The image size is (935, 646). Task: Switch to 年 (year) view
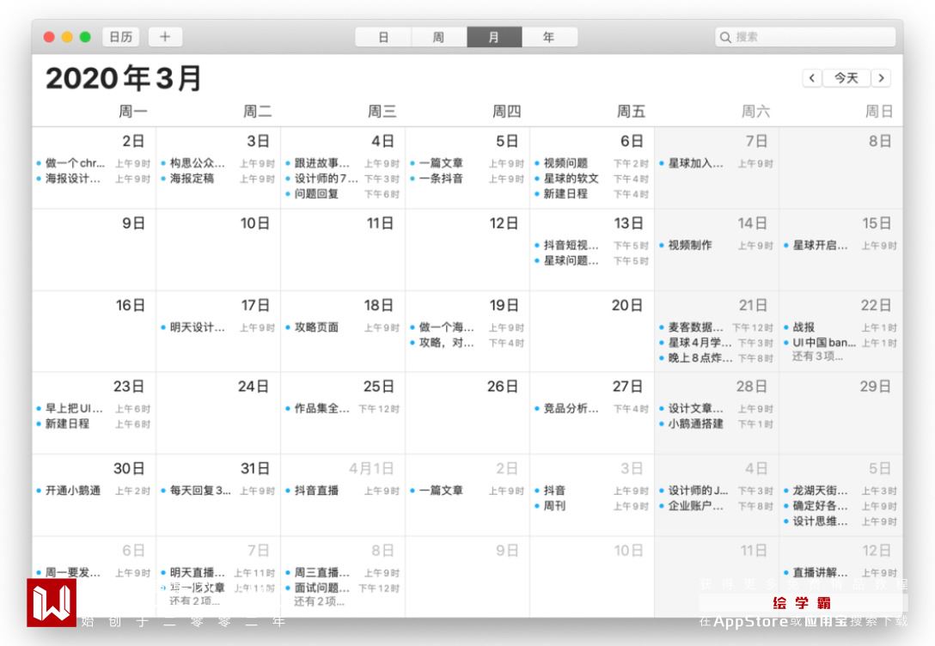pyautogui.click(x=549, y=37)
